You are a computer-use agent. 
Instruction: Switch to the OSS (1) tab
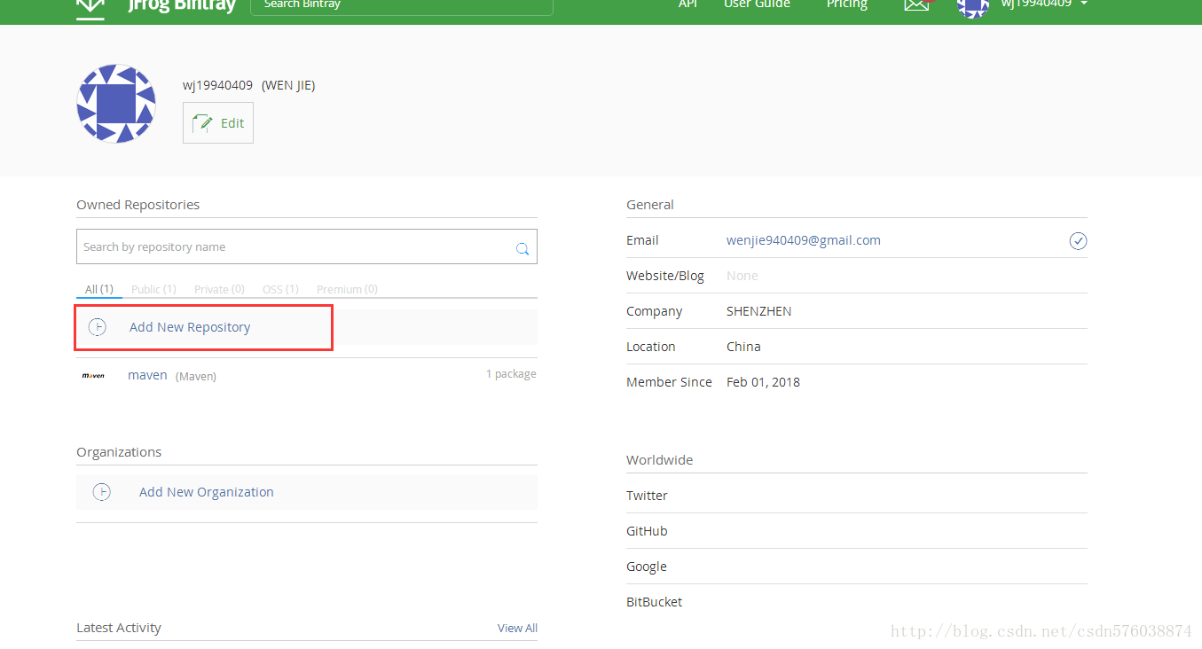tap(280, 289)
